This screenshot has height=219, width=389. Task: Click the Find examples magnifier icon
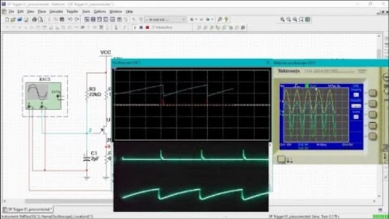click(220, 19)
